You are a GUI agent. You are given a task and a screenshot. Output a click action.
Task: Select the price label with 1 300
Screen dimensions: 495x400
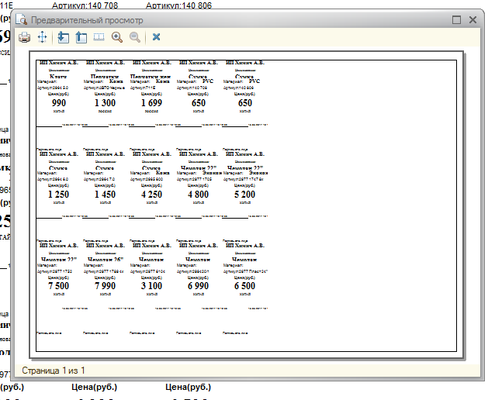pos(105,103)
